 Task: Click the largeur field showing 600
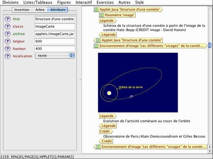[55, 41]
